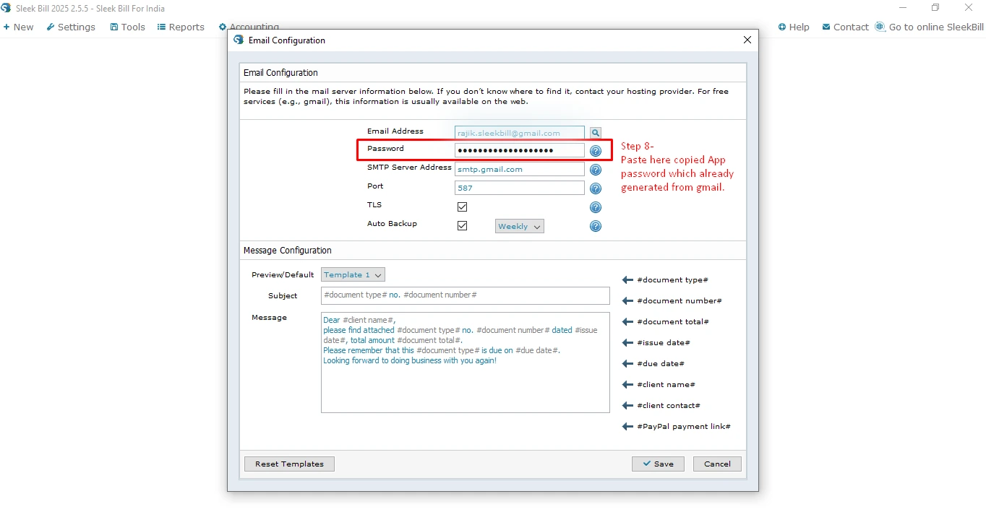
Task: Click Go to online SleekBill link
Action: point(930,27)
